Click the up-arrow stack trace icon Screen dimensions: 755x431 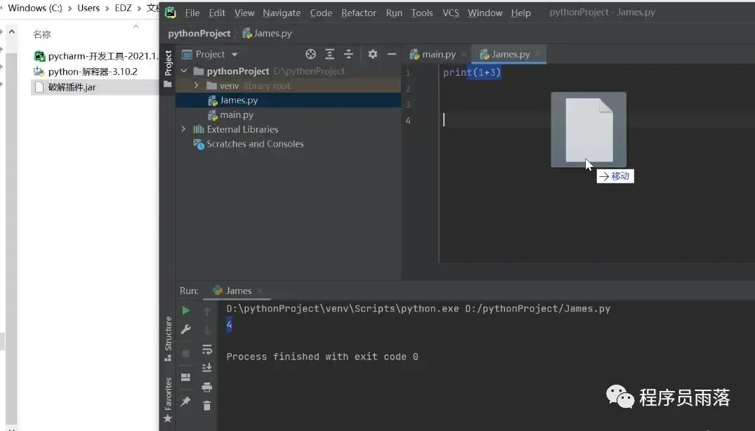[x=207, y=312]
